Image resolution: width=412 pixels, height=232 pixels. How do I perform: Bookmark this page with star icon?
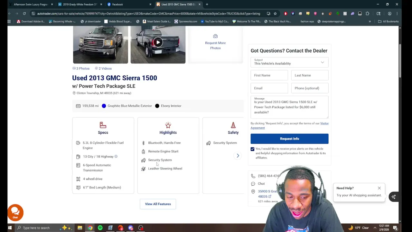275,14
